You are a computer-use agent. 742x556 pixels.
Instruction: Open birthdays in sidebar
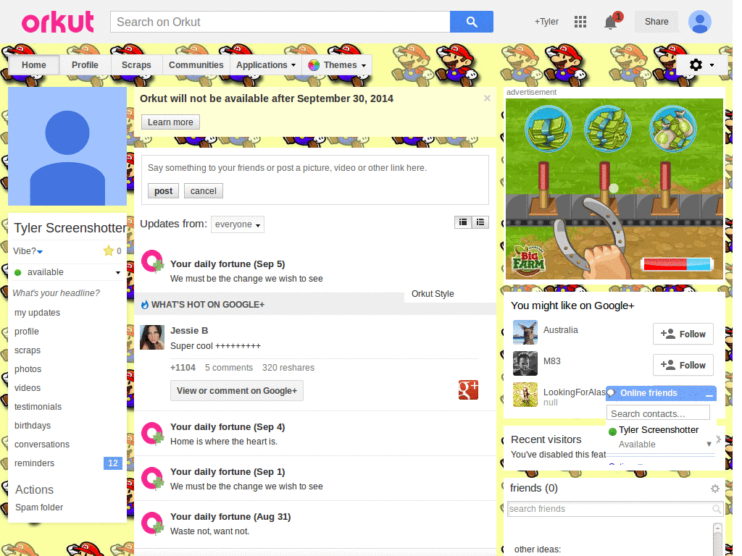coord(33,426)
